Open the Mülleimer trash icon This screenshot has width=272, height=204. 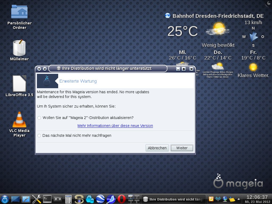tap(19, 50)
